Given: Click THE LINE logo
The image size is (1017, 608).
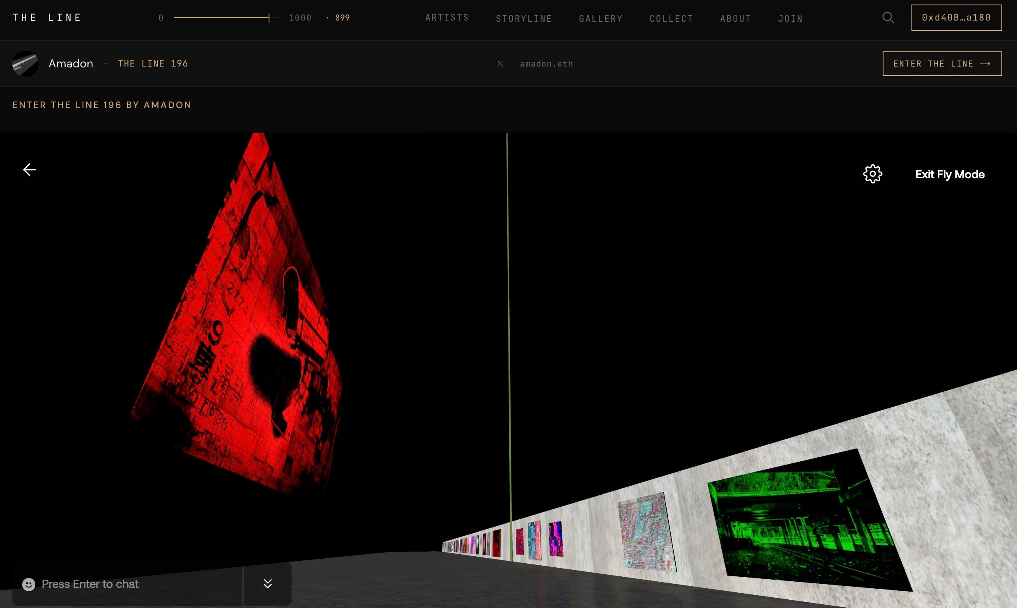Looking at the screenshot, I should pos(47,18).
